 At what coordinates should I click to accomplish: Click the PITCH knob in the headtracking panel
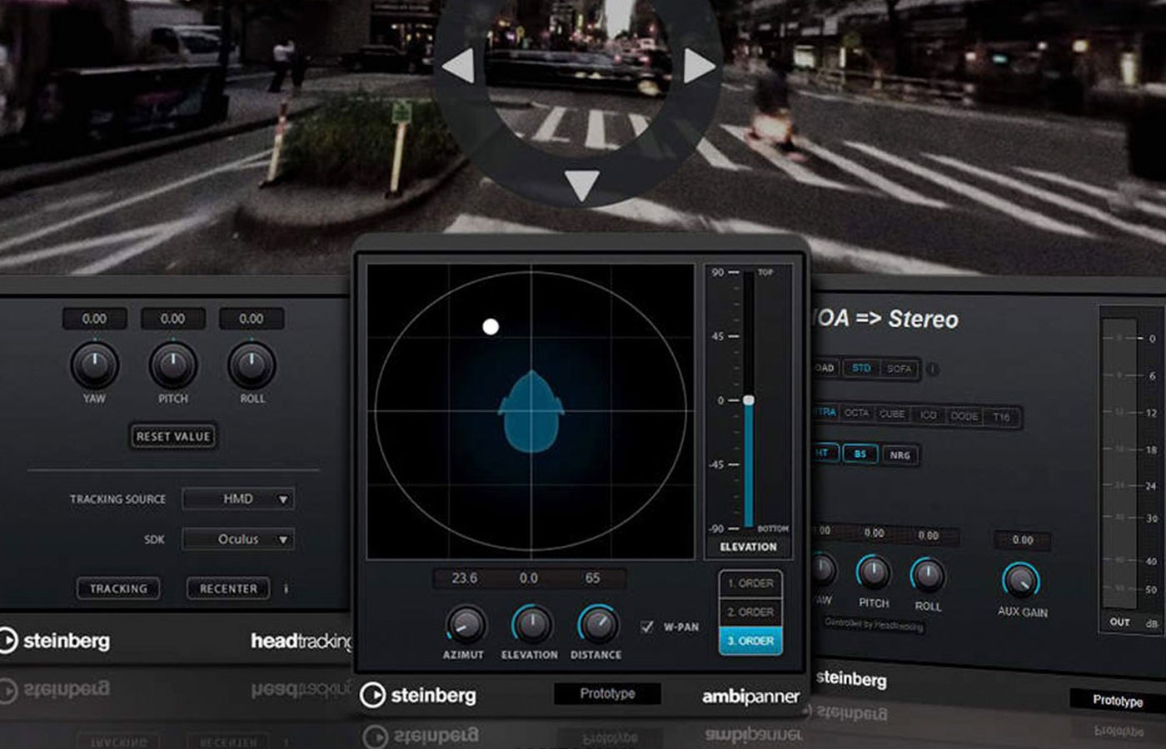(172, 365)
